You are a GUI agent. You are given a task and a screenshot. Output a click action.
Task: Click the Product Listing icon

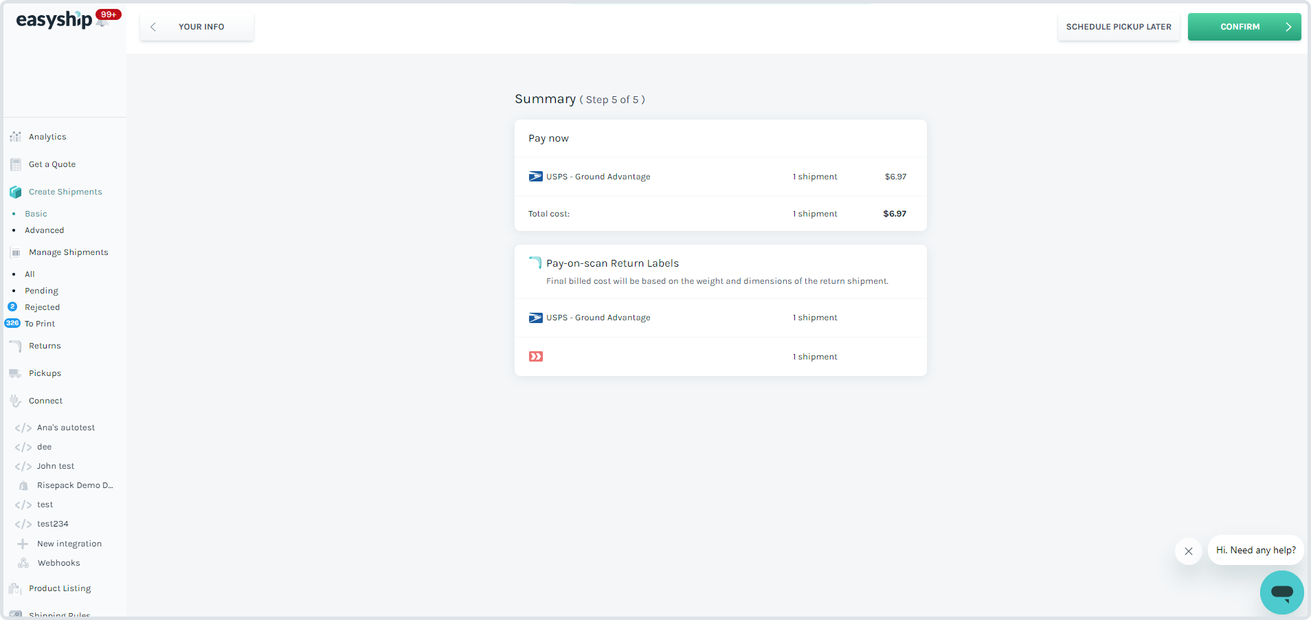[15, 588]
